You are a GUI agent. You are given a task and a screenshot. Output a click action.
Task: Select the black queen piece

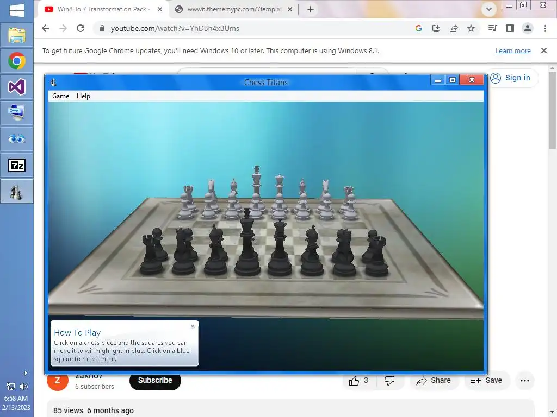(x=280, y=248)
